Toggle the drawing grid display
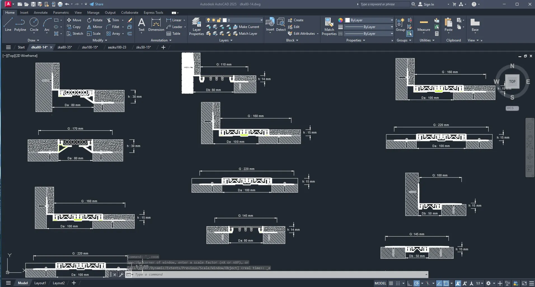 pos(391,283)
